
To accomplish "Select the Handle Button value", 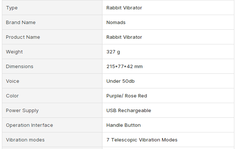I will click(x=124, y=125).
